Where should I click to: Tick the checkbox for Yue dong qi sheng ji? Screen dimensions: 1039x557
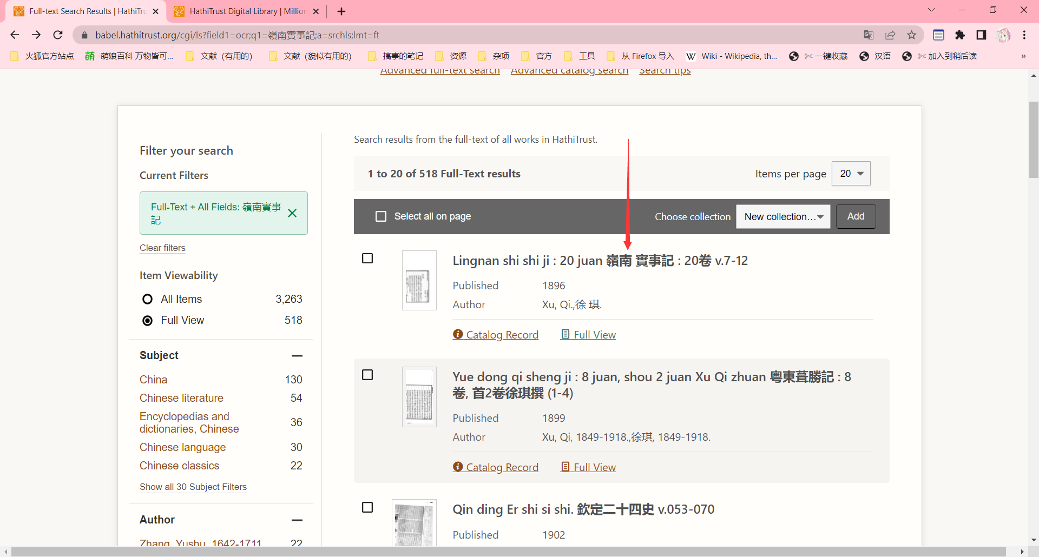[x=367, y=375]
